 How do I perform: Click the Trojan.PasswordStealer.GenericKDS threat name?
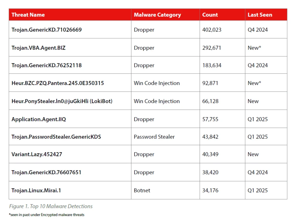pyautogui.click(x=56, y=137)
